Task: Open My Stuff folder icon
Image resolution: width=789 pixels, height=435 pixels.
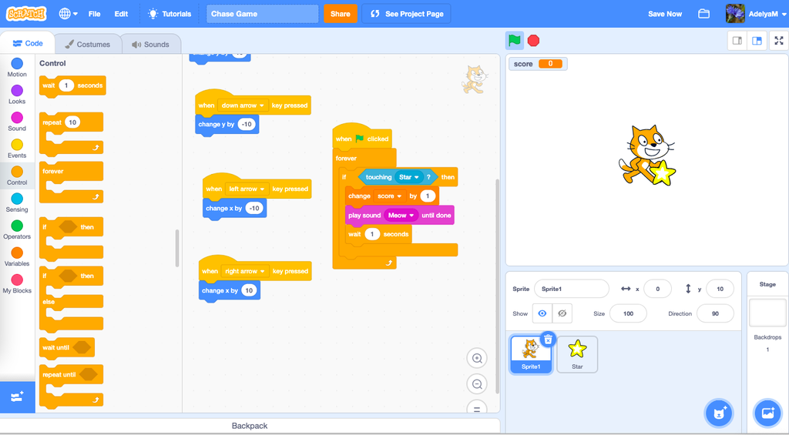Action: (x=703, y=14)
